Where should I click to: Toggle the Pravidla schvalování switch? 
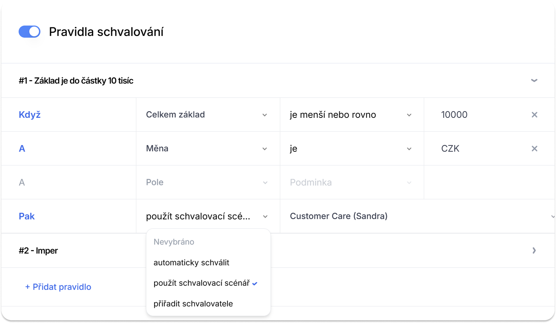[29, 32]
